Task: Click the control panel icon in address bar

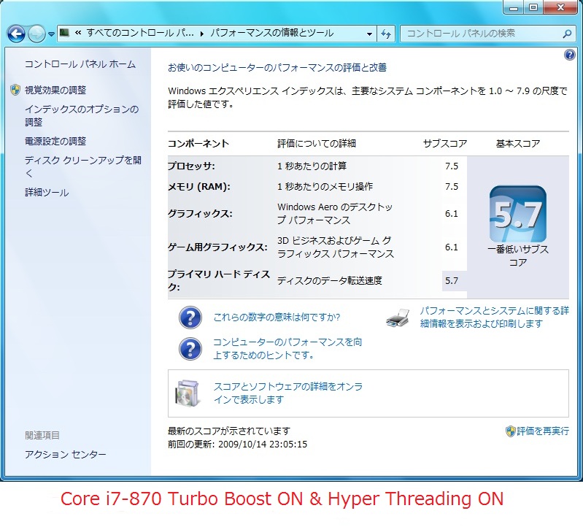Action: 65,33
